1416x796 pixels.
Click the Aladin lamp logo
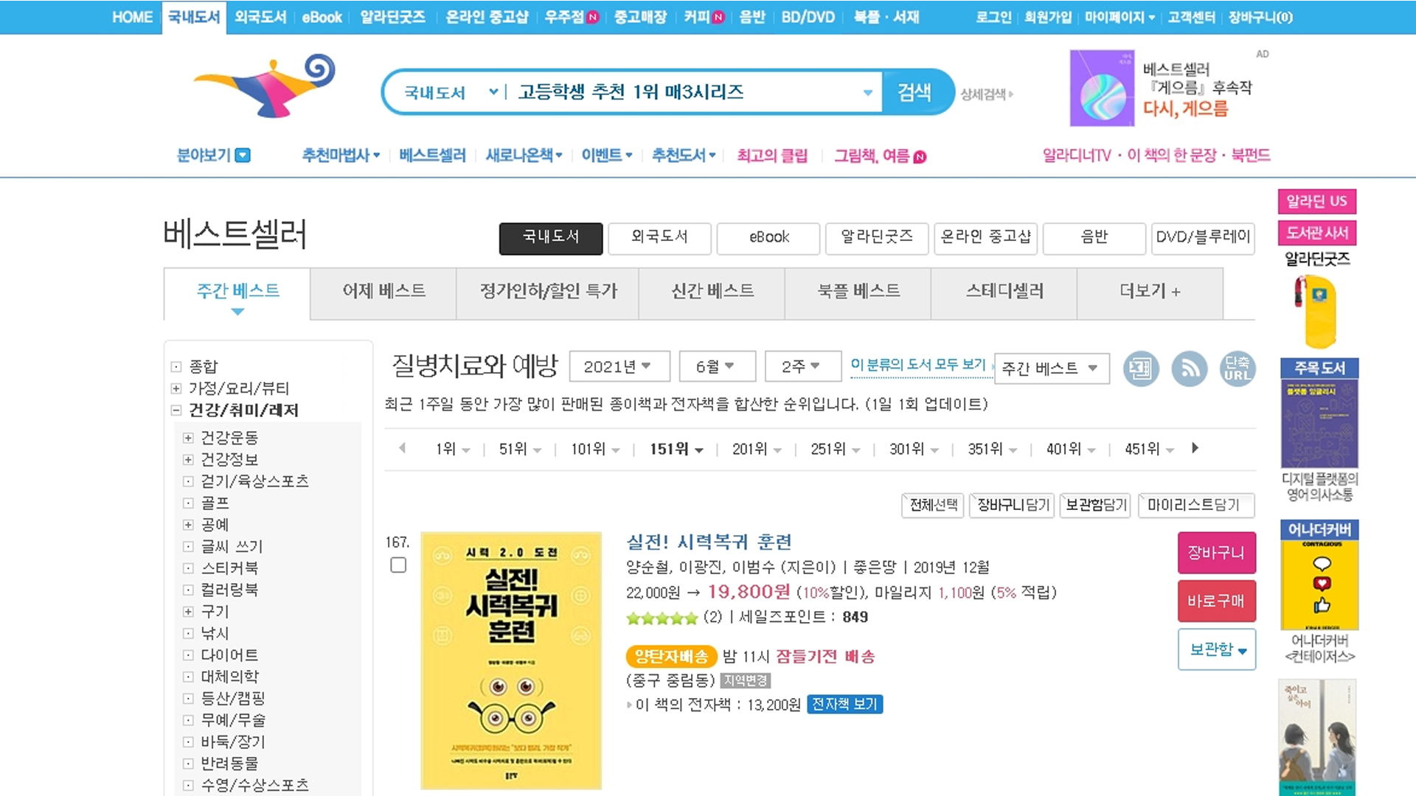264,85
